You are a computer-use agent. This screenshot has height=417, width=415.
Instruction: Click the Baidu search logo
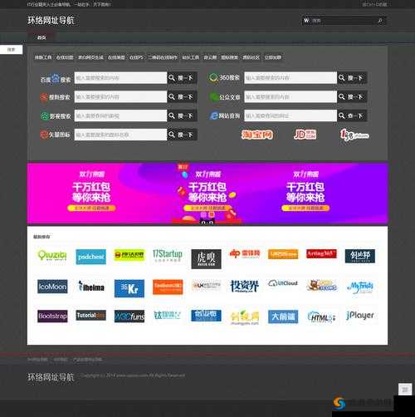click(56, 78)
